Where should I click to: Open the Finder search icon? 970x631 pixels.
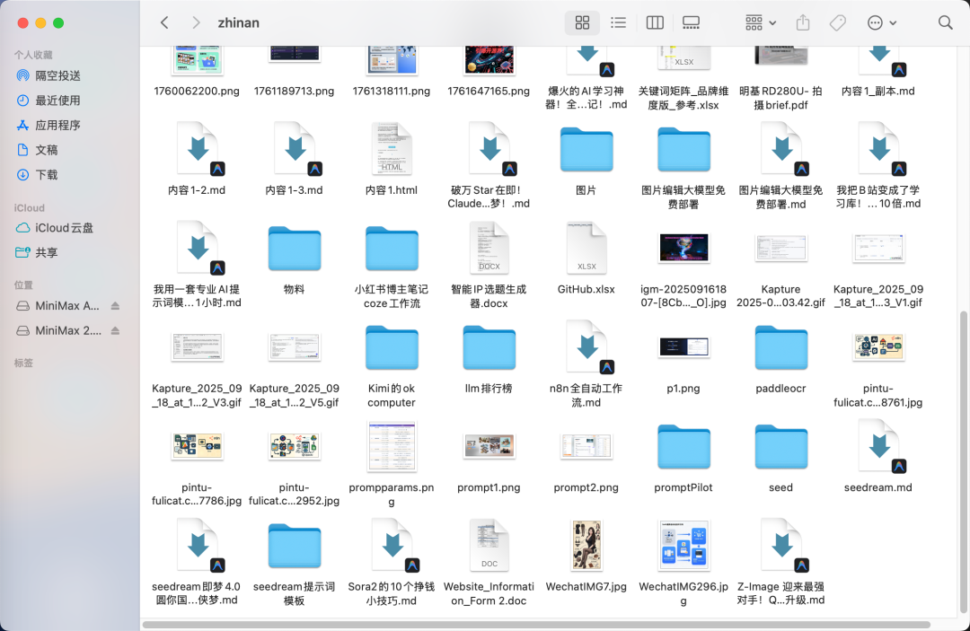pyautogui.click(x=945, y=22)
